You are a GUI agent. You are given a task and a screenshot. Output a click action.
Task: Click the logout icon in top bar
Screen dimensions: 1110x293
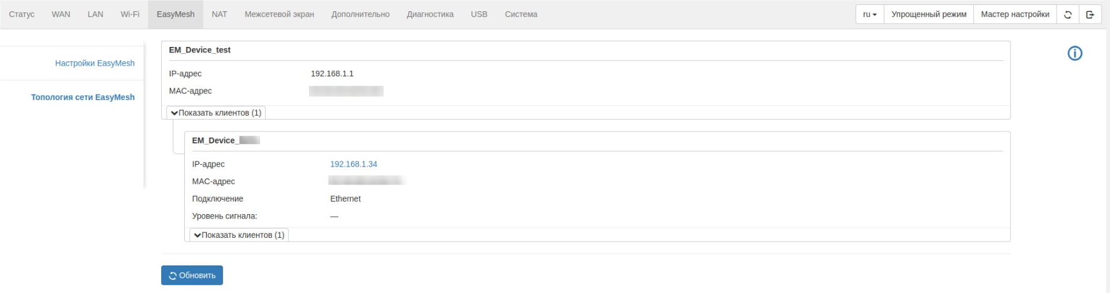[x=1090, y=14]
